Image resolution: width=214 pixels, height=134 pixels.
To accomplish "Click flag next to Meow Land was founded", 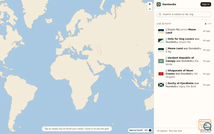I will 161,50.
